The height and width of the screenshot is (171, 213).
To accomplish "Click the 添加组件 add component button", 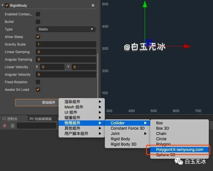I will (37, 103).
